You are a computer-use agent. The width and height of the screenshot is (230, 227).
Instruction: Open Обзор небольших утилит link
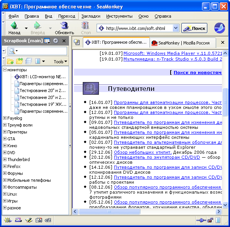pos(143,152)
